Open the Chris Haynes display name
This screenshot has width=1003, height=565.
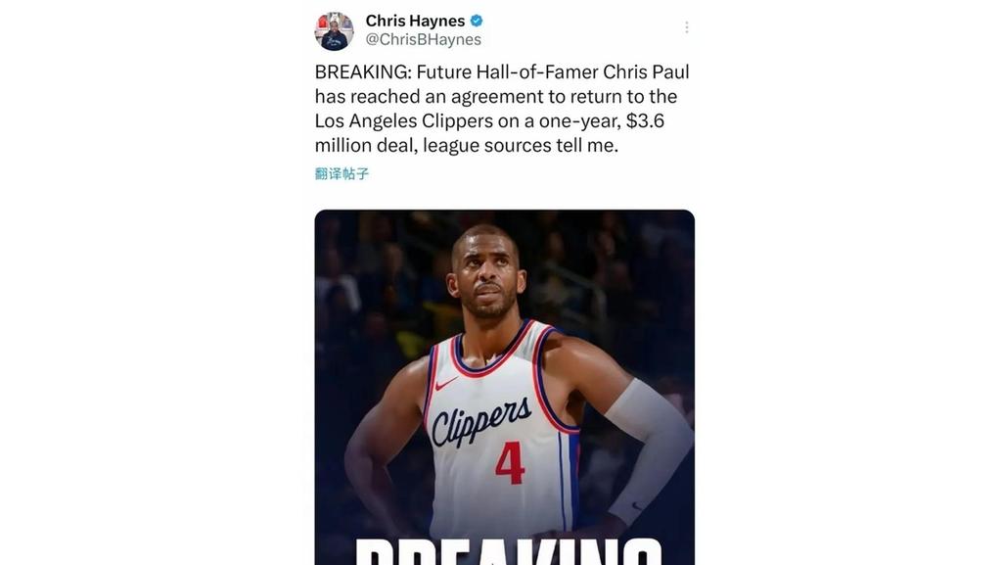pyautogui.click(x=415, y=21)
